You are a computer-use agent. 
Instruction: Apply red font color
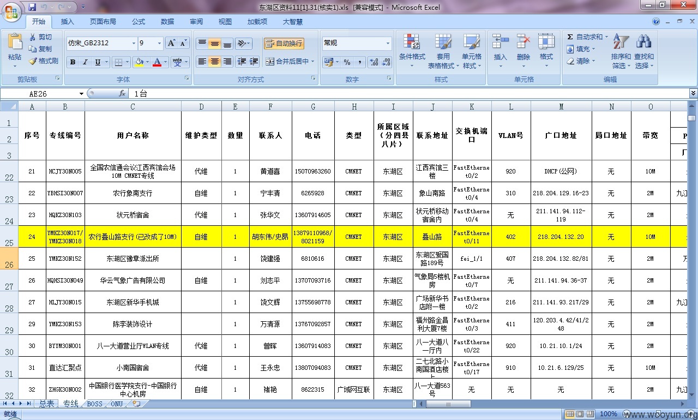click(157, 62)
